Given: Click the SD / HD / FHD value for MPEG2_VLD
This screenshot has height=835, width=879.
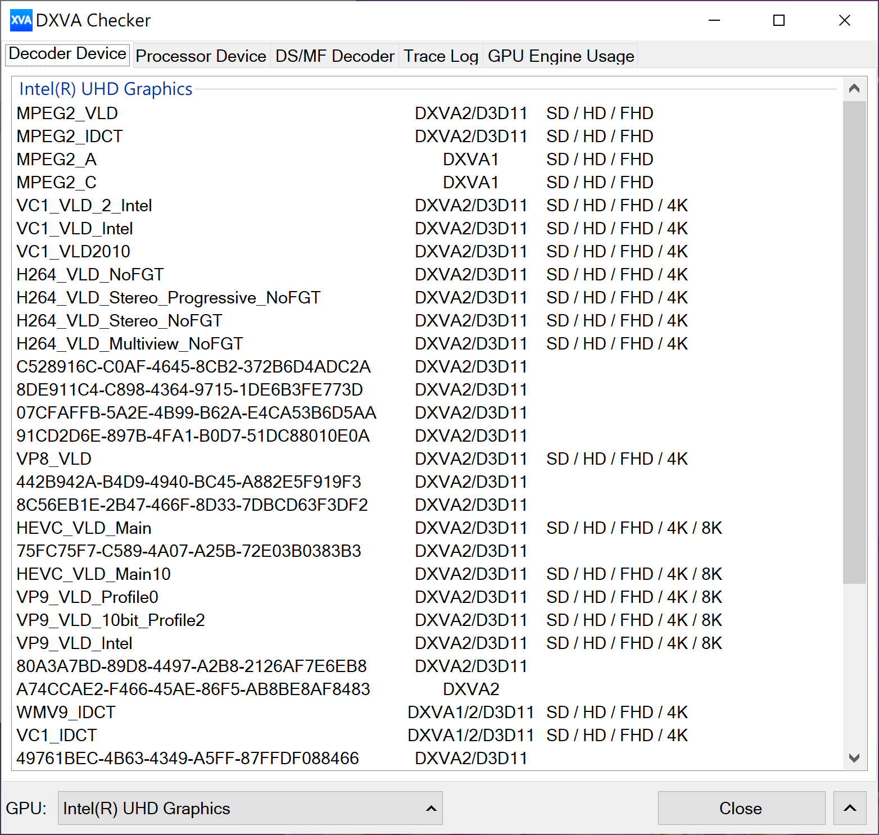Looking at the screenshot, I should [x=600, y=113].
